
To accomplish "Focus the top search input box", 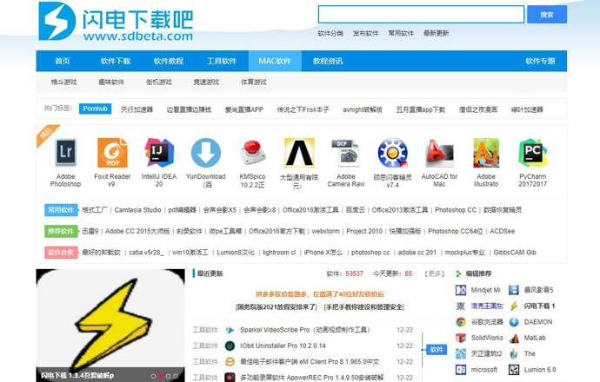I will coord(421,15).
